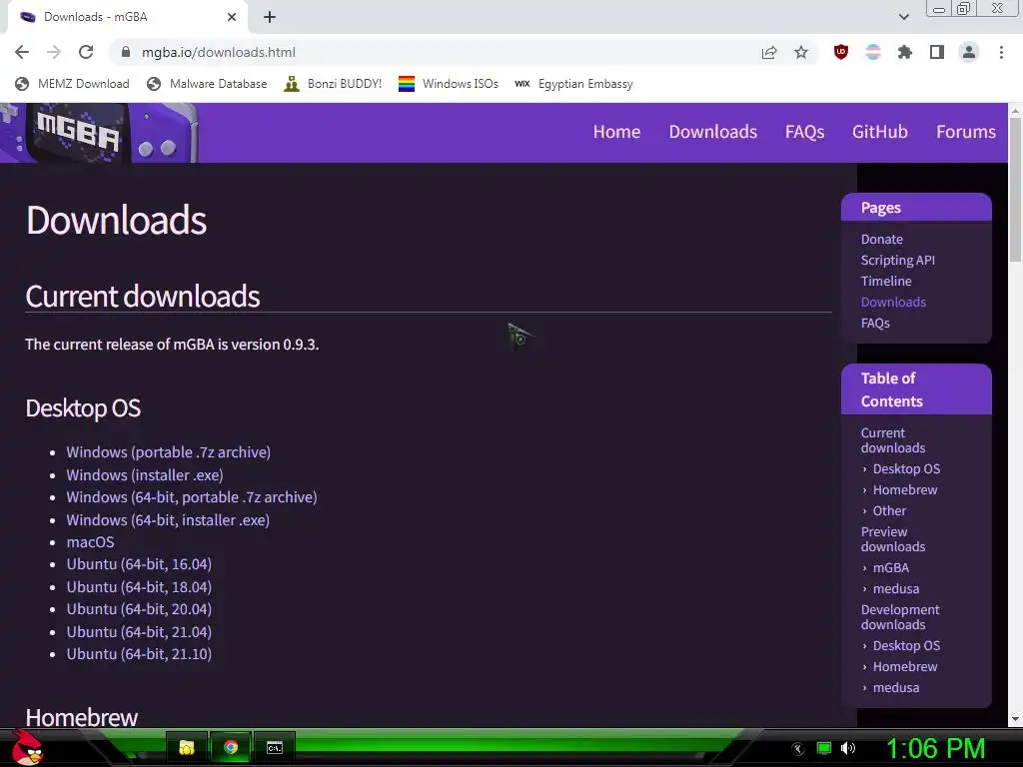The image size is (1023, 767).
Task: Jump to Preview downloads in contents
Action: (x=892, y=539)
